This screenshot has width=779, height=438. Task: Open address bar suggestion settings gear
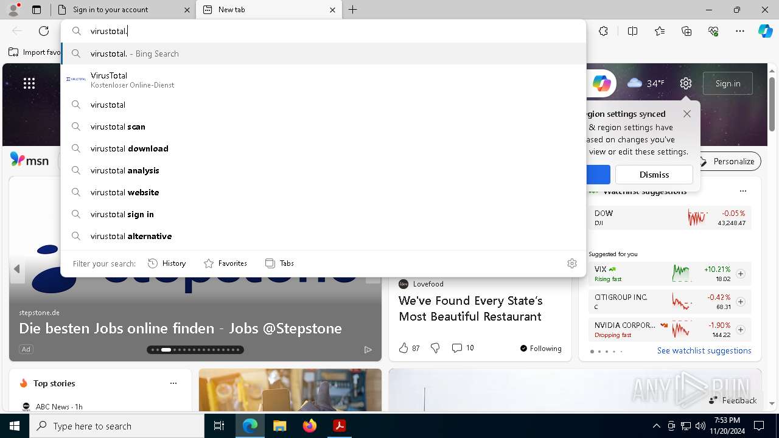tap(572, 263)
